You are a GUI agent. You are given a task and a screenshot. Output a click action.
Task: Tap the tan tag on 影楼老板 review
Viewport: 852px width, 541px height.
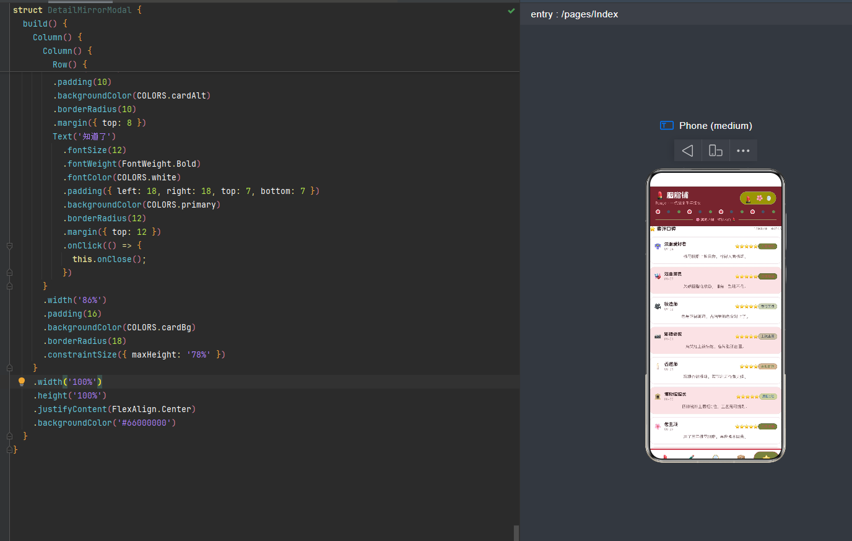(768, 336)
